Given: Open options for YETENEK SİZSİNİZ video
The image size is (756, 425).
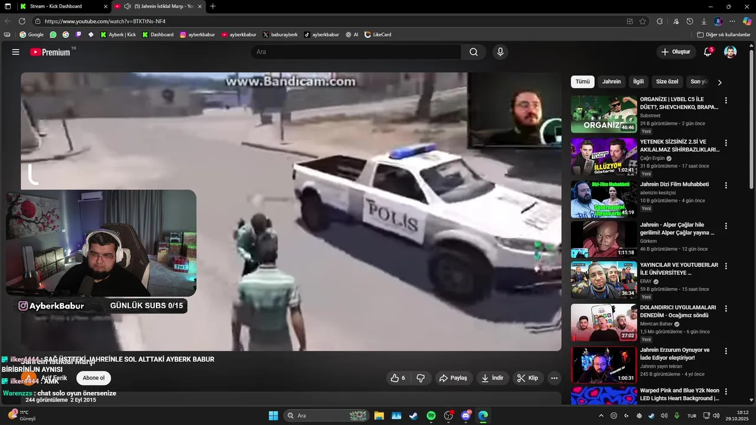Looking at the screenshot, I should 726,143.
